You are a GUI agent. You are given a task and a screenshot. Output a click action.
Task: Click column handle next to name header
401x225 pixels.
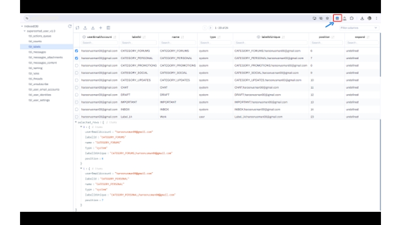pyautogui.click(x=182, y=37)
